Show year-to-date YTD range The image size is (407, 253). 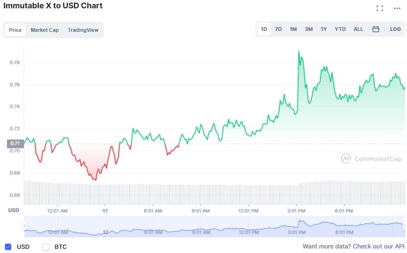(x=340, y=29)
